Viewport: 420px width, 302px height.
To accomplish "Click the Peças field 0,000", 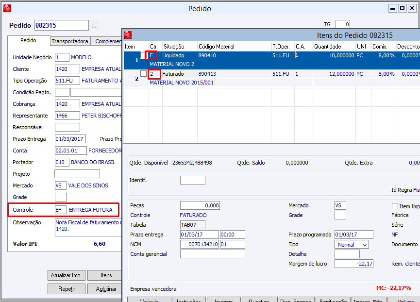I will tap(200, 205).
